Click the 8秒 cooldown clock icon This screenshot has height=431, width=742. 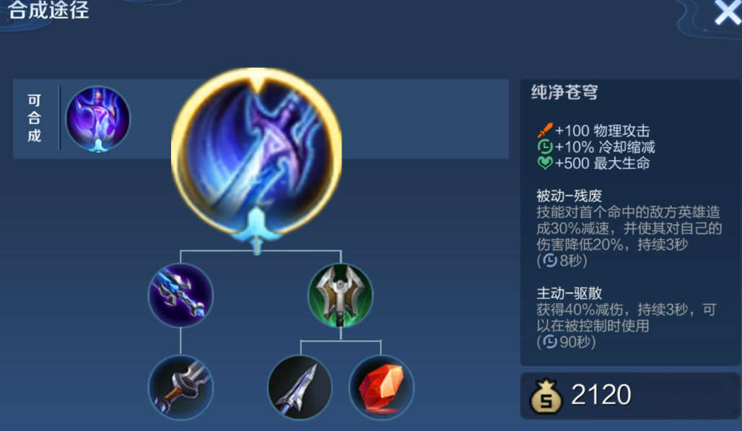click(550, 260)
